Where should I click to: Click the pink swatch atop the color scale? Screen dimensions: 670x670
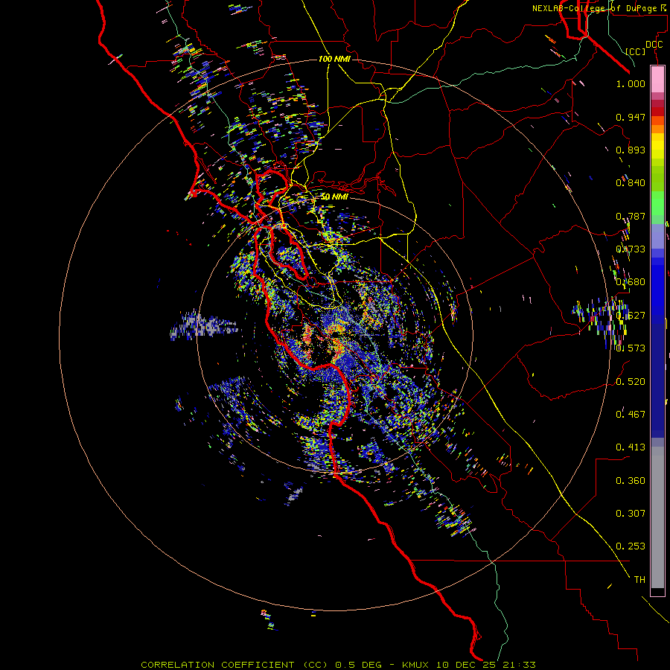tap(657, 80)
